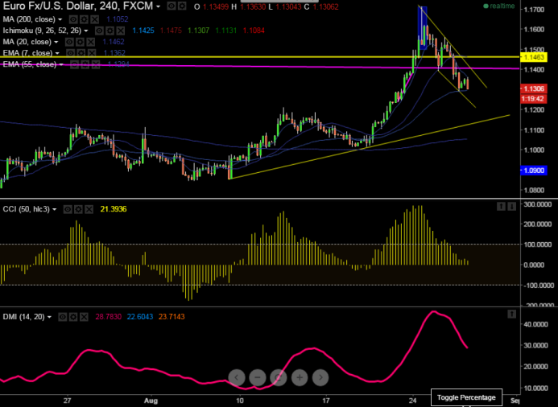The image size is (558, 407).
Task: Pan chart right with arrow button
Action: (320, 377)
